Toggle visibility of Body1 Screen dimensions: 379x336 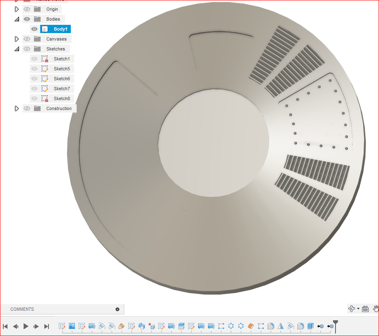pyautogui.click(x=34, y=29)
